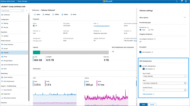Screen dimensions: 190x106
Task: Open the settings gear in header
Action: pos(186,1)
